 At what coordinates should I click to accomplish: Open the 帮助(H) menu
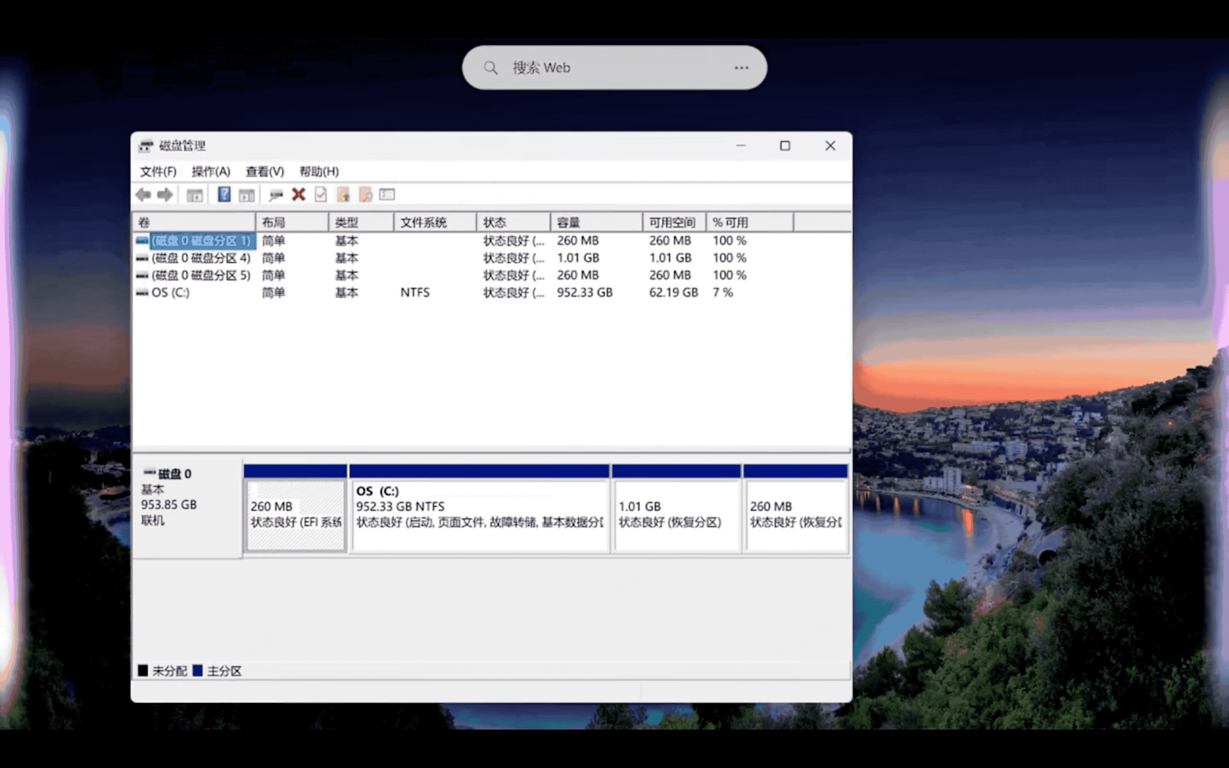pyautogui.click(x=319, y=172)
